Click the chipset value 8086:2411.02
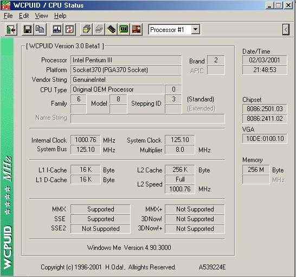The image size is (296, 277). tap(265, 119)
